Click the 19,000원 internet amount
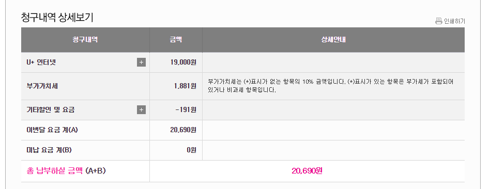Image resolution: width=490 pixels, height=189 pixels. click(183, 62)
